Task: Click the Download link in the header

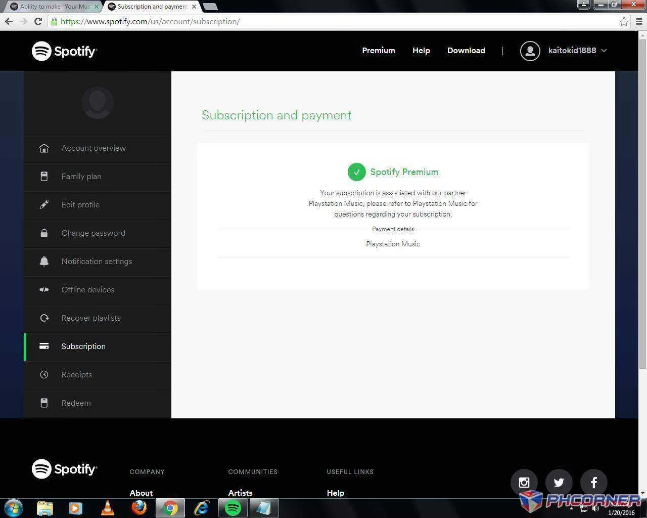Action: [466, 51]
